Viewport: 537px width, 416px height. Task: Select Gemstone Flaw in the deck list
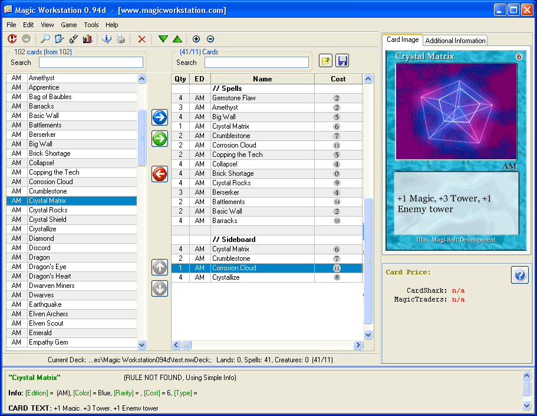pos(267,98)
